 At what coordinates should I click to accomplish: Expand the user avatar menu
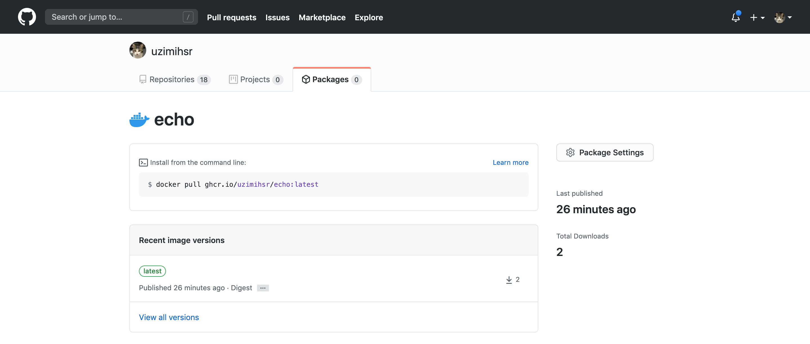click(783, 17)
